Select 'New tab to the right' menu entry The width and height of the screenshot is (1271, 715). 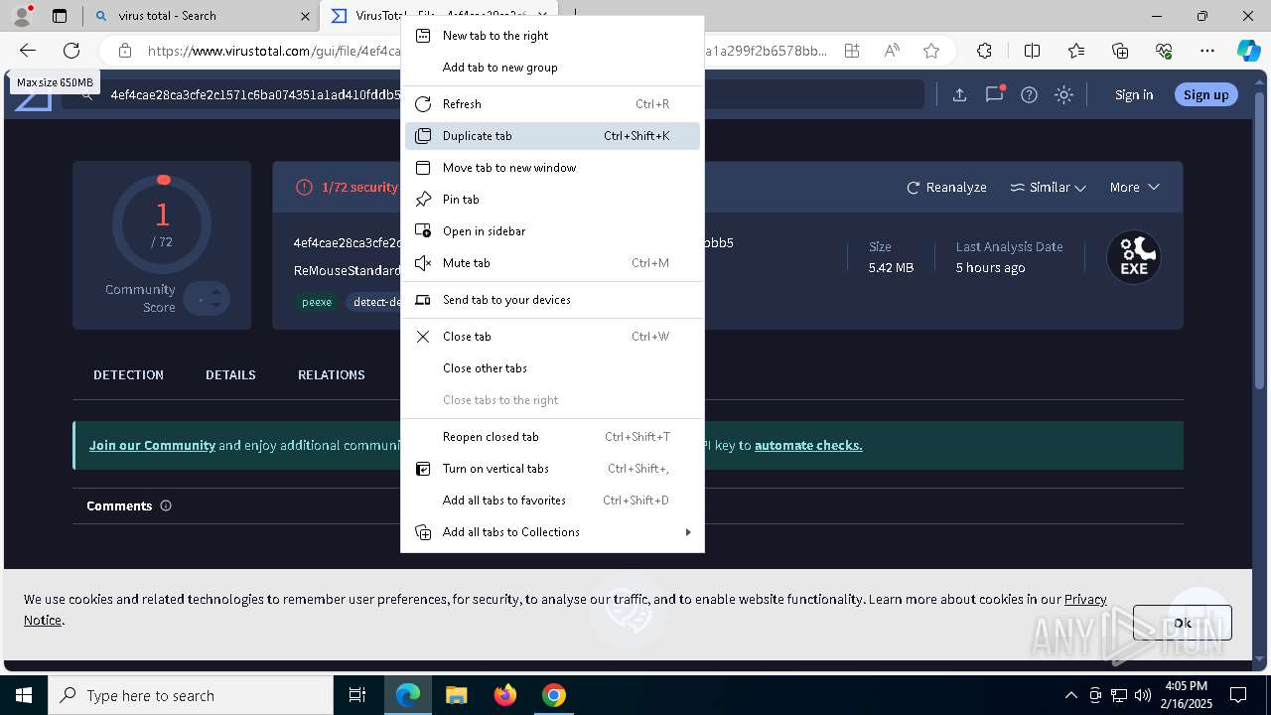pos(552,36)
